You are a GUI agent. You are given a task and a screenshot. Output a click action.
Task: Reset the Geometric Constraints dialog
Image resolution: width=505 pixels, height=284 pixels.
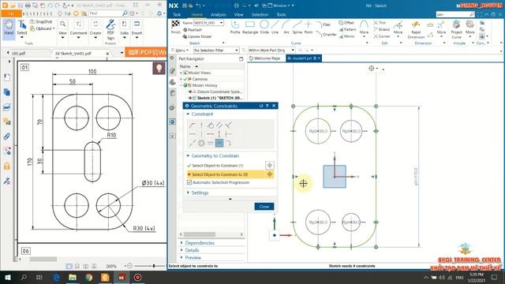click(261, 106)
